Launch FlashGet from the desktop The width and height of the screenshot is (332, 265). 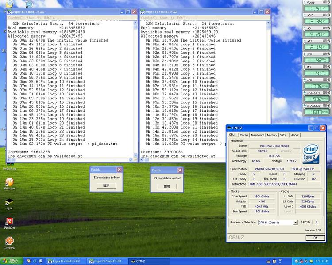[10, 223]
